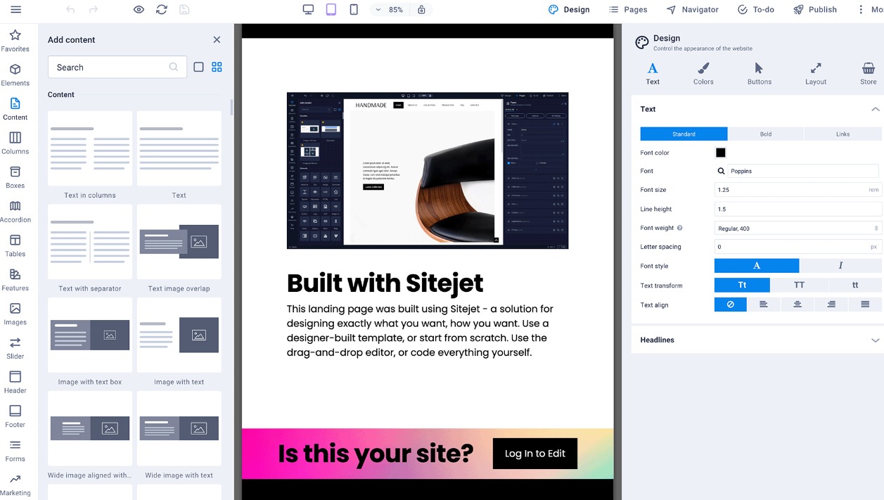
Task: Open Tables in the sidebar
Action: coord(15,245)
